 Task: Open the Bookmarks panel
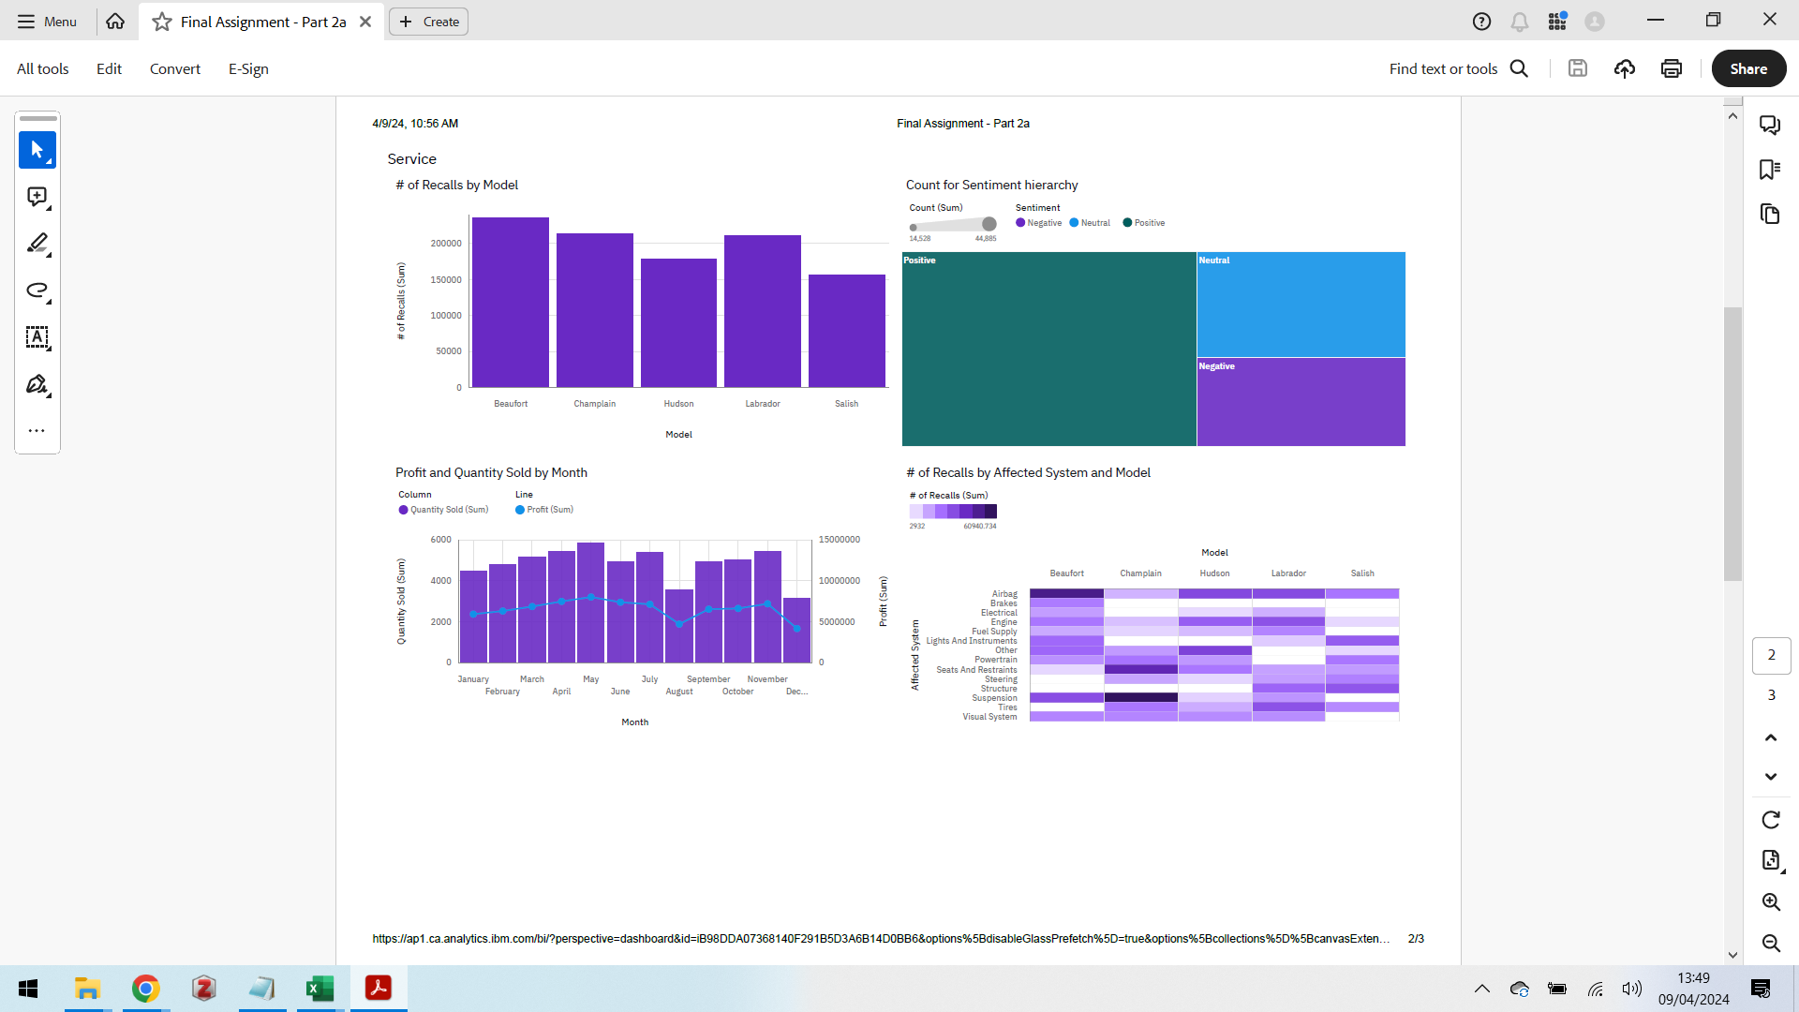(x=1771, y=169)
